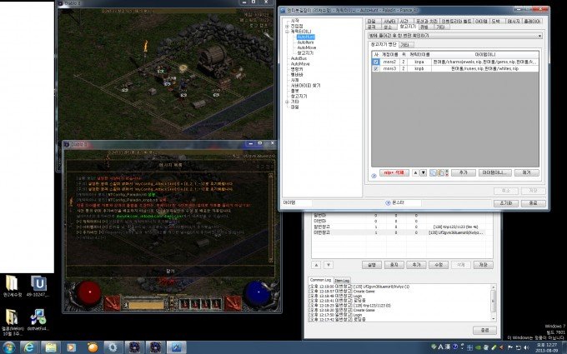Select AutoHunt in the settings tree
This screenshot has width=567, height=354.
pos(306,37)
